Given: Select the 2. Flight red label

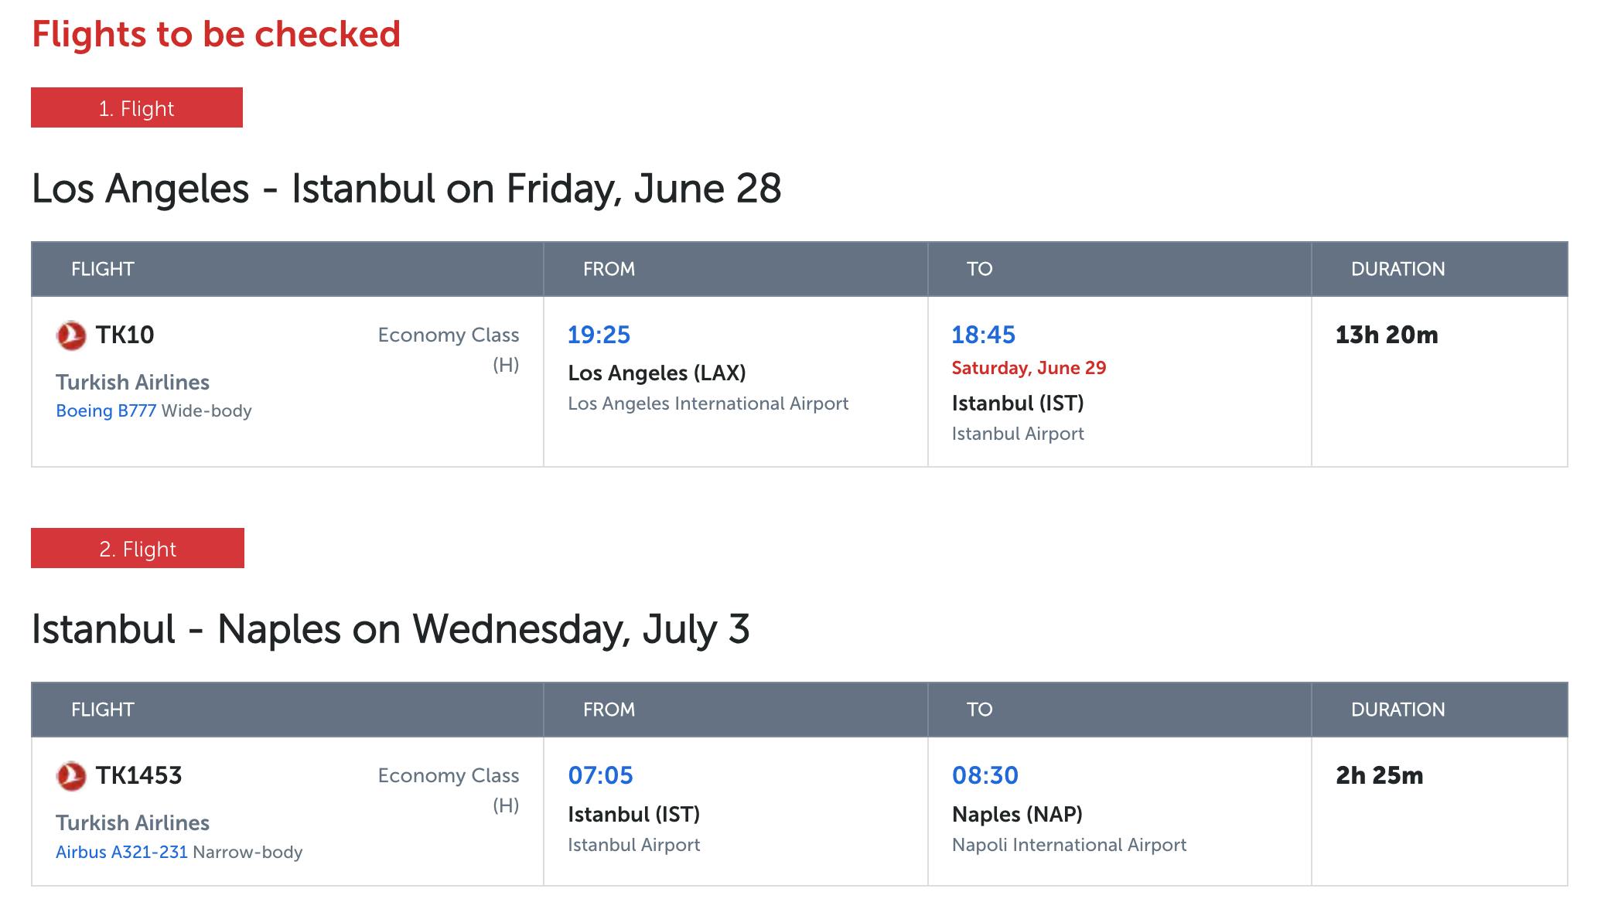Looking at the screenshot, I should point(138,548).
